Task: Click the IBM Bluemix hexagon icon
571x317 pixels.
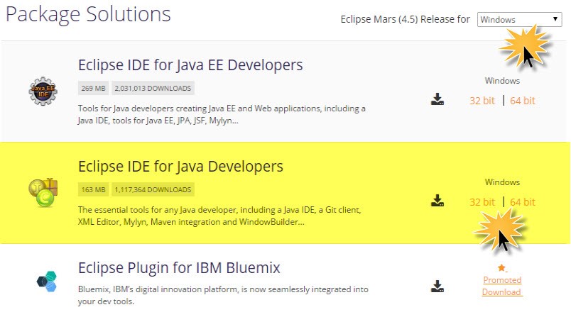Action: 47,282
